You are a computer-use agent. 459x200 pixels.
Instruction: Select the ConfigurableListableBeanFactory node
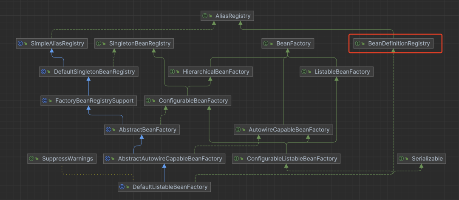click(286, 159)
